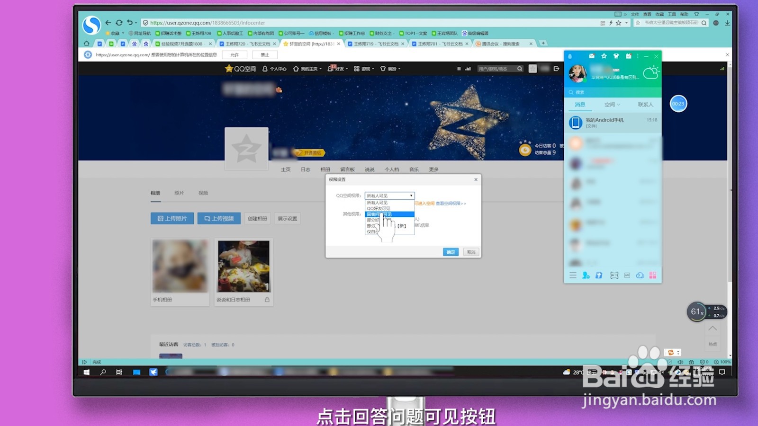This screenshot has width=758, height=426.
Task: Expand the QQ空间权限 dropdown box
Action: click(390, 195)
